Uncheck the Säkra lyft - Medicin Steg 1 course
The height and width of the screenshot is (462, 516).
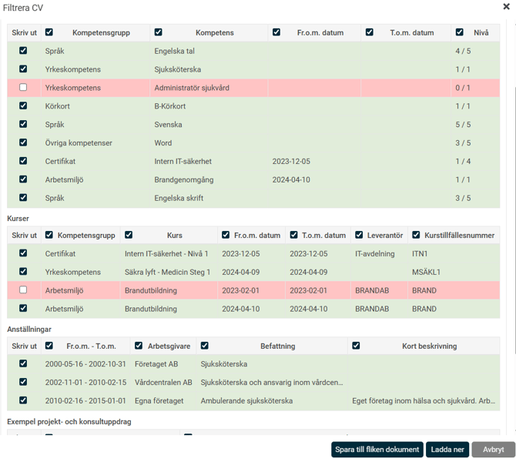[x=23, y=272]
